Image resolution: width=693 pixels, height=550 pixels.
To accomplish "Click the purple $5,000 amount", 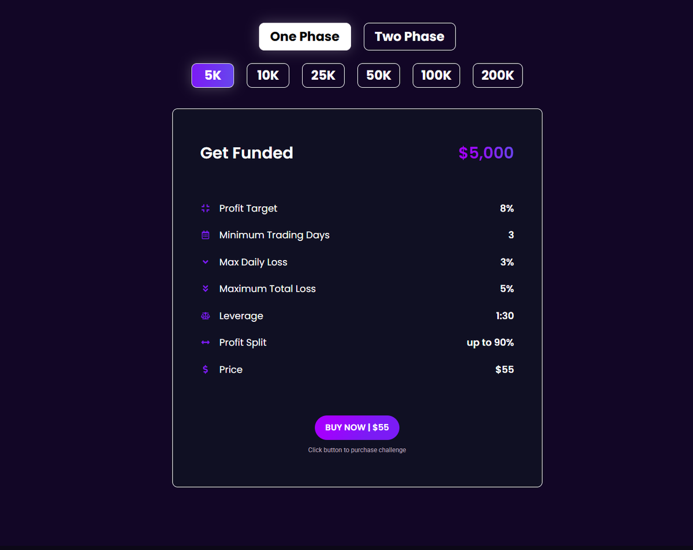I will coord(486,153).
